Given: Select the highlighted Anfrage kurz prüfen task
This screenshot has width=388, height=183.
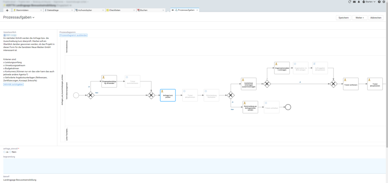Looking at the screenshot, I should [168, 95].
